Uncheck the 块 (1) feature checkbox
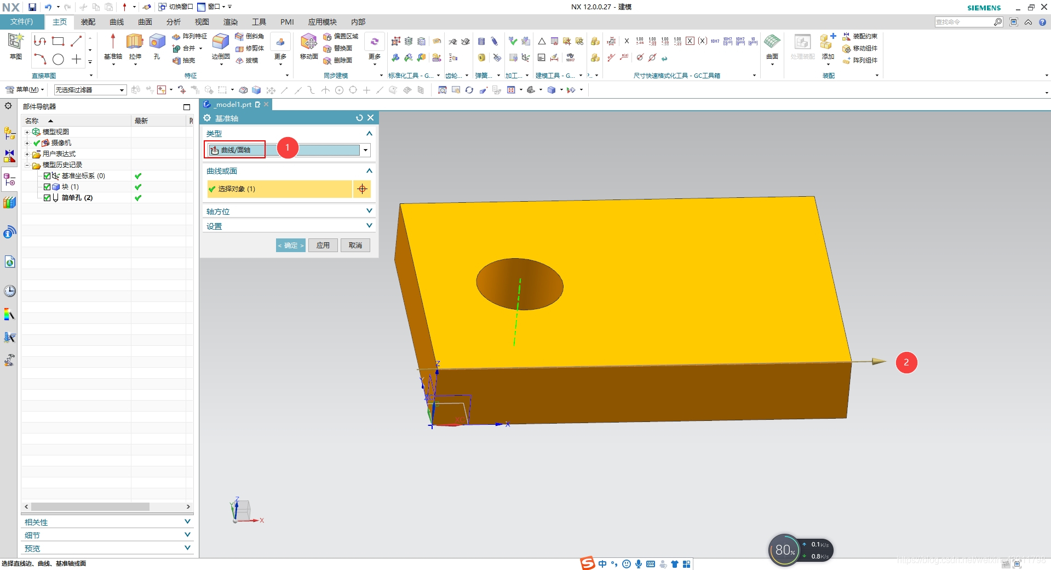The image size is (1051, 570). click(47, 187)
